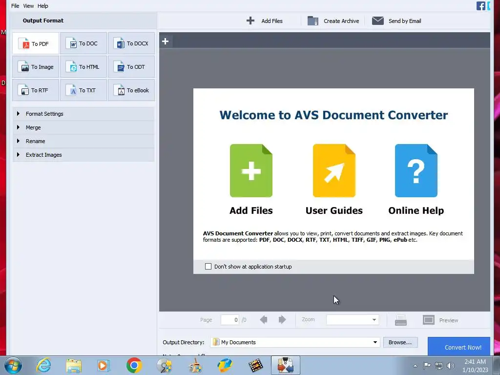500x375 pixels.
Task: Click Send by Email in toolbar
Action: (x=396, y=21)
